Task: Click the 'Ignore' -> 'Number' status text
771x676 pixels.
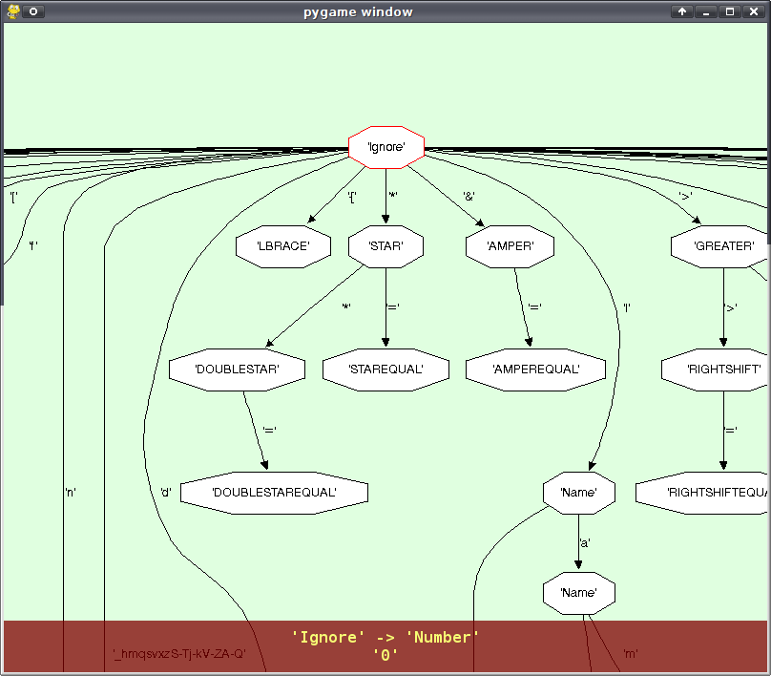Action: (x=385, y=638)
